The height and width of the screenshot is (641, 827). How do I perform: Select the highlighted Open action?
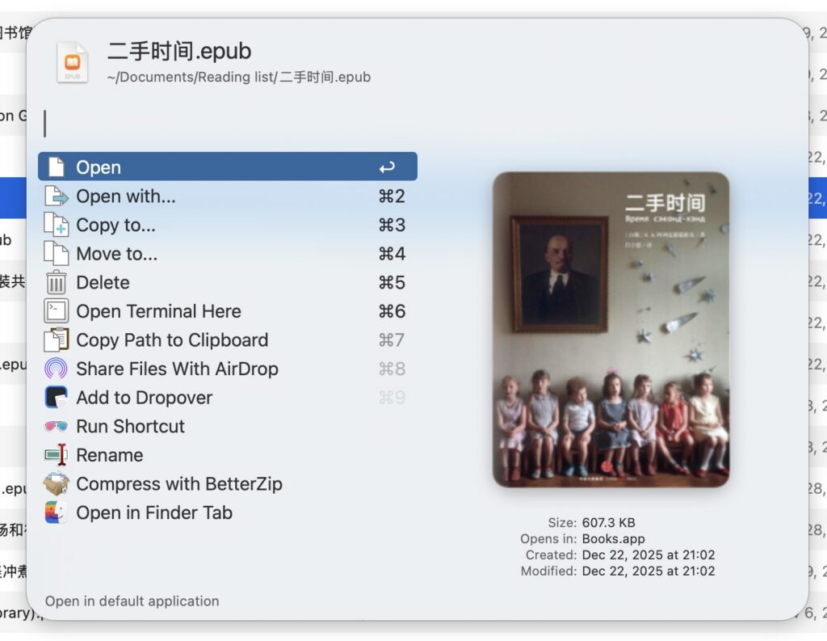click(x=227, y=167)
